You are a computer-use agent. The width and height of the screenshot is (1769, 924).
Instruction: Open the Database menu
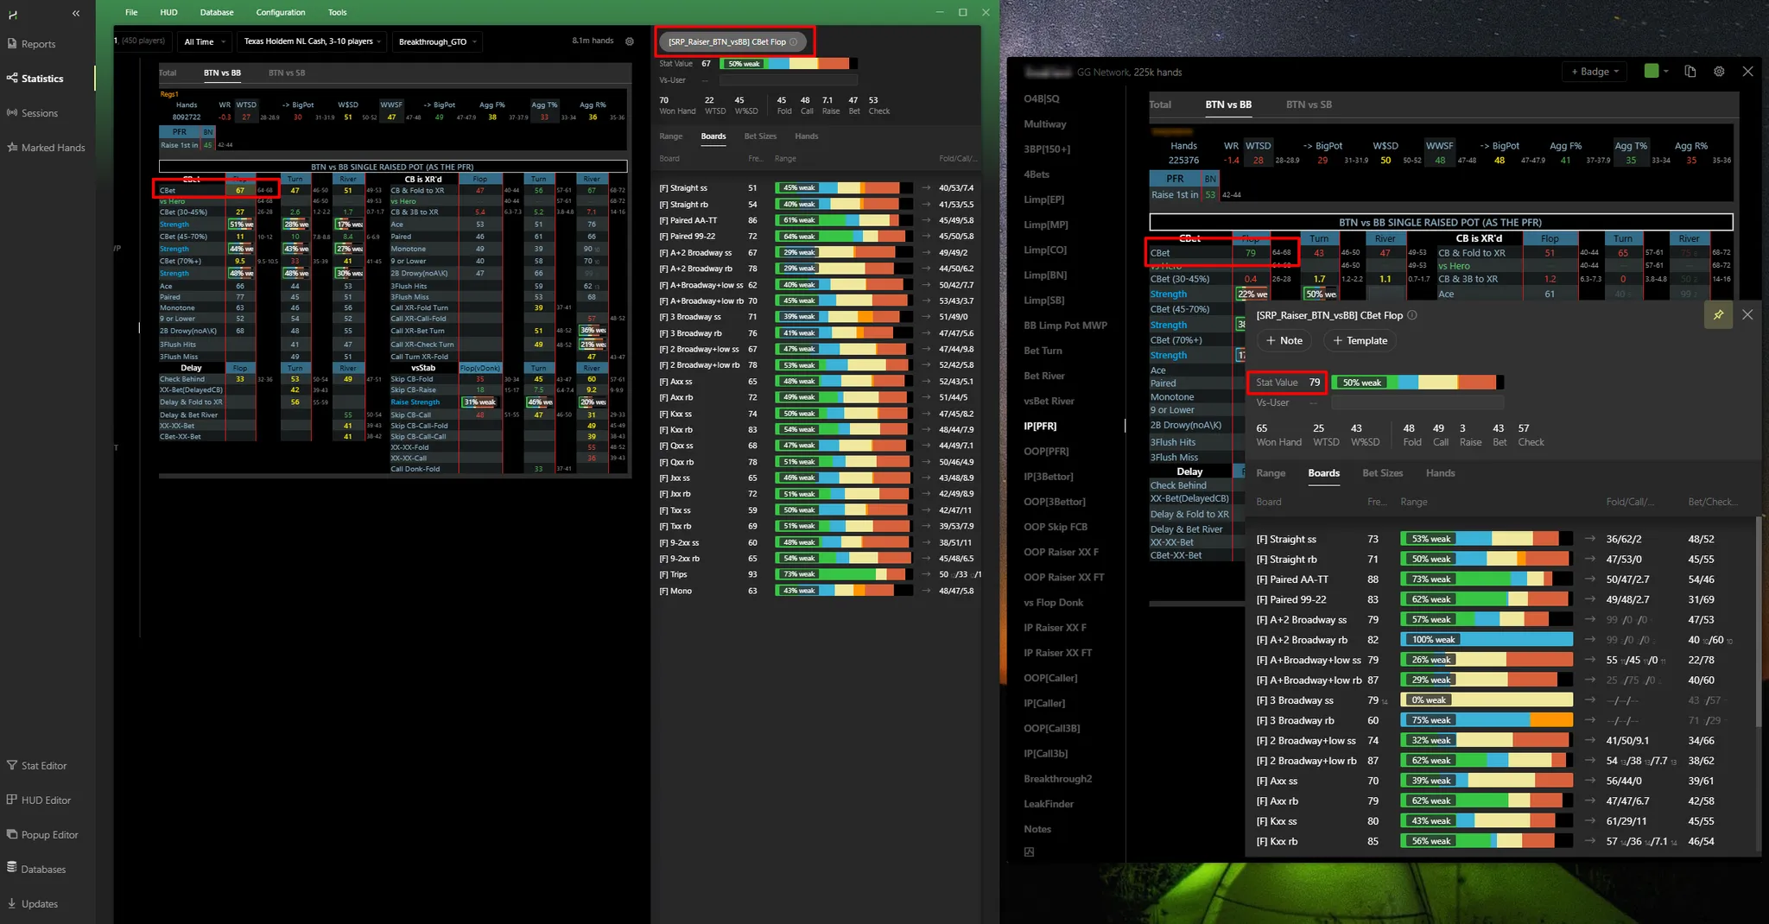pyautogui.click(x=217, y=12)
